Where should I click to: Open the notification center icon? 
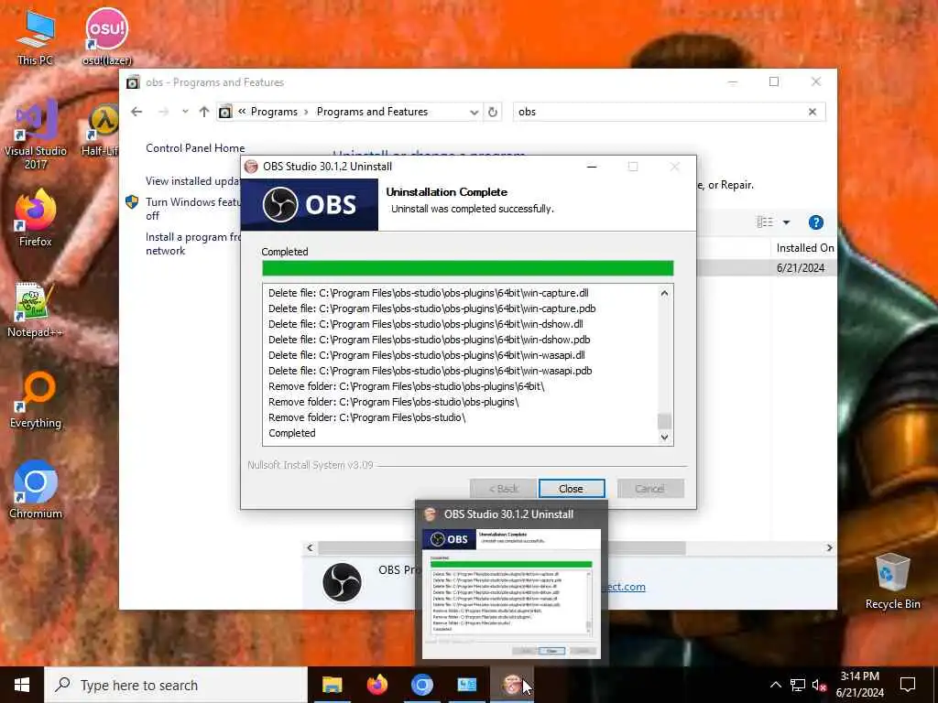tap(908, 685)
